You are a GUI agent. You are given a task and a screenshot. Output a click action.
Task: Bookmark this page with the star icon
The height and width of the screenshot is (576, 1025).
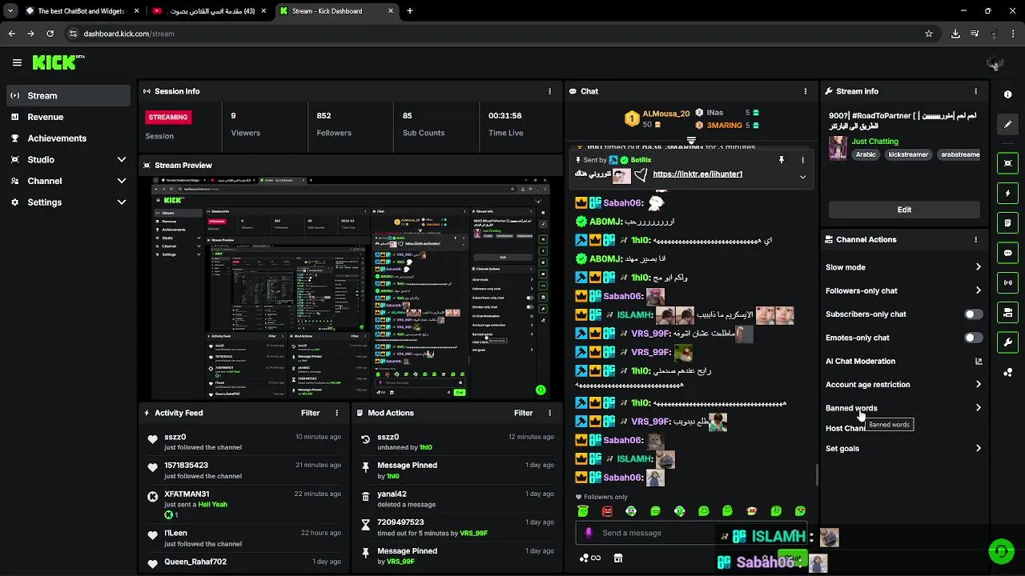click(x=929, y=34)
